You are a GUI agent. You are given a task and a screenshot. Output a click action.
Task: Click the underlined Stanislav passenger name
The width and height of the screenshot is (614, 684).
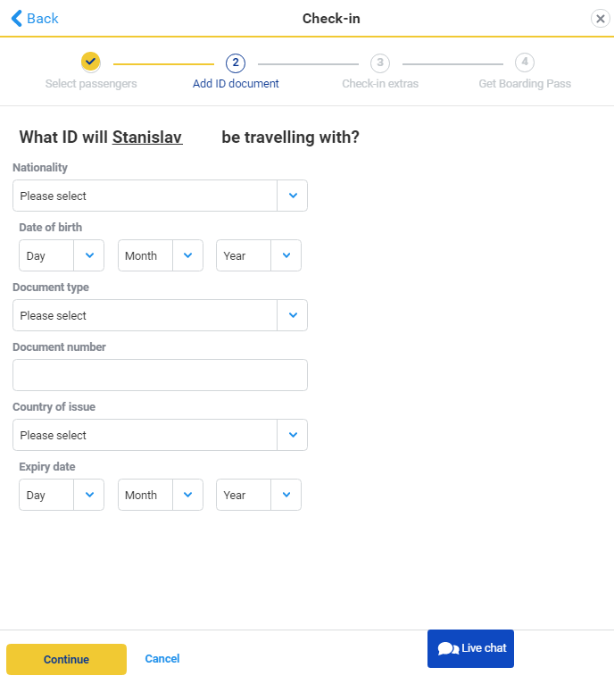pos(147,137)
